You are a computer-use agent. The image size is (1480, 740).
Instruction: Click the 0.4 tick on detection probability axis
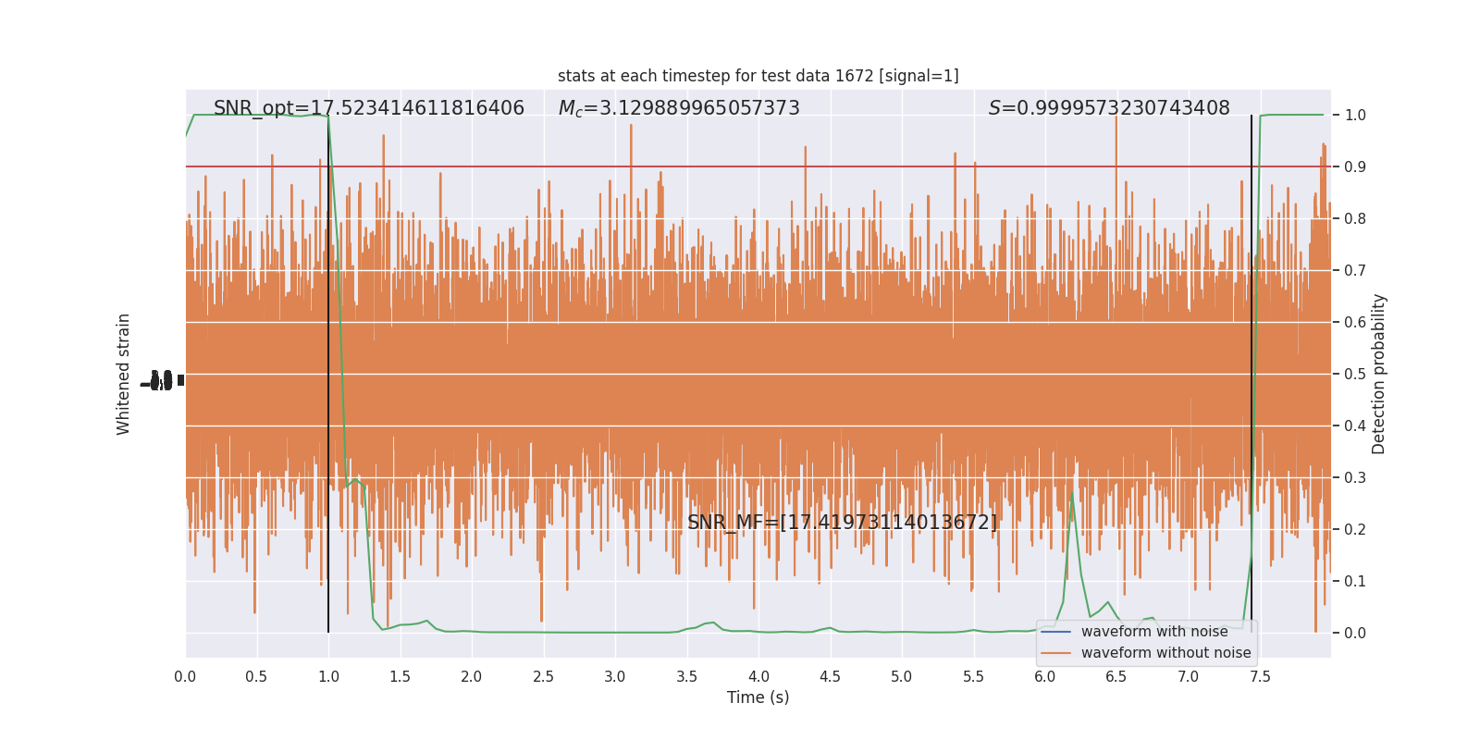tap(1355, 425)
